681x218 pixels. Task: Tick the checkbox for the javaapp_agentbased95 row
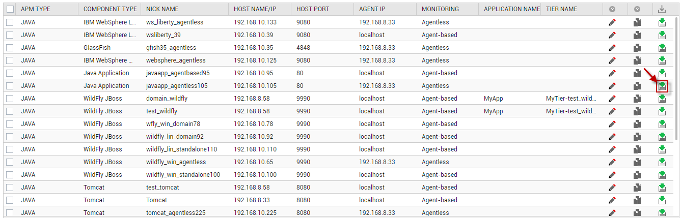[x=10, y=73]
